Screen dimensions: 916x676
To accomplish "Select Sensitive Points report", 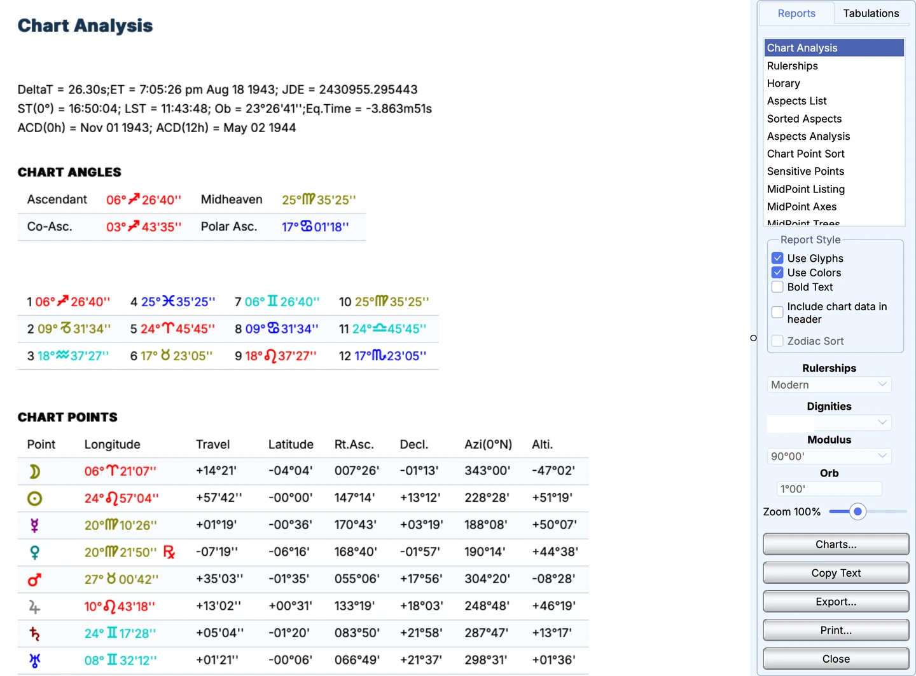I will pos(834,171).
